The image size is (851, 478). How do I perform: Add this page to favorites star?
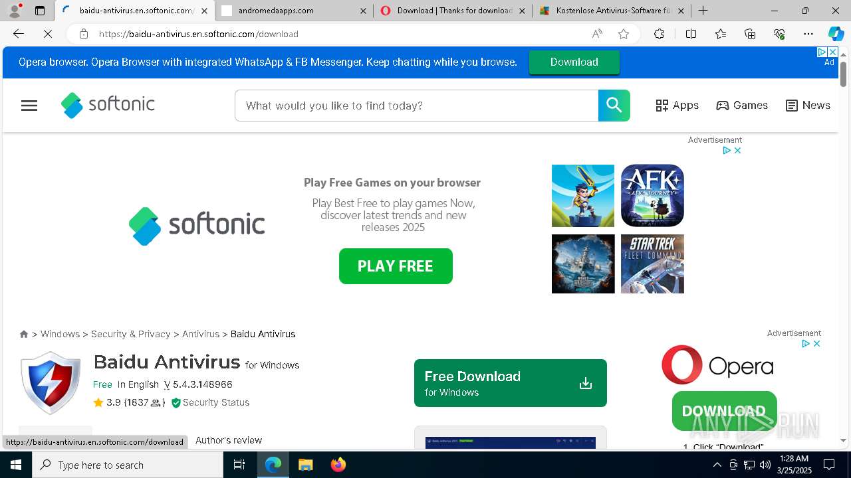(624, 34)
